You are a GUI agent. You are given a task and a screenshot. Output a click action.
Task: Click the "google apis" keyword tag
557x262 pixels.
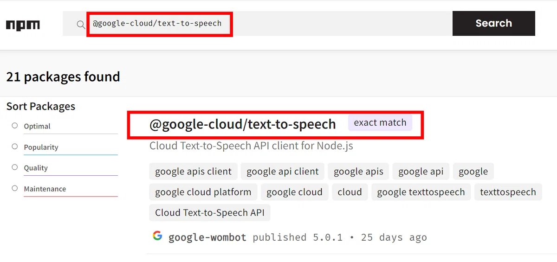coord(358,172)
